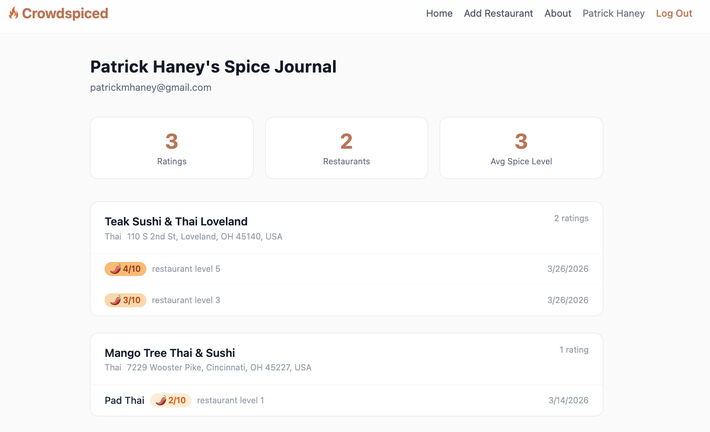Click the Avg Spice Level card
The width and height of the screenshot is (710, 432).
pyautogui.click(x=521, y=148)
